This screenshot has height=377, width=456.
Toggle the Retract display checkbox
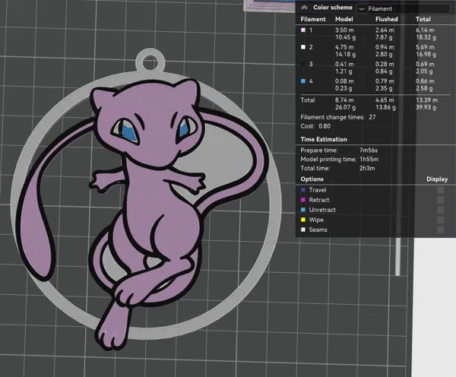click(441, 200)
